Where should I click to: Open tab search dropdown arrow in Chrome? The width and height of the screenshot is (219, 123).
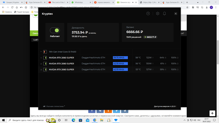pyautogui.click(x=198, y=2)
